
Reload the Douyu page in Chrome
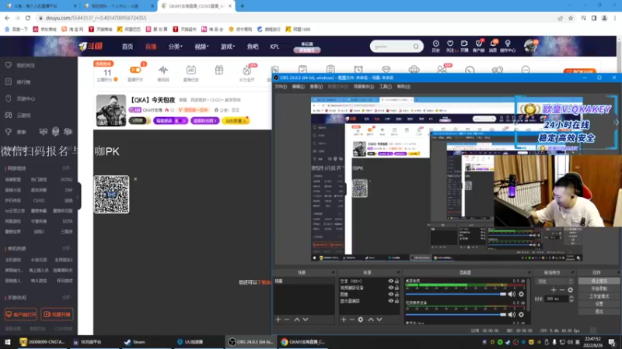pyautogui.click(x=28, y=18)
